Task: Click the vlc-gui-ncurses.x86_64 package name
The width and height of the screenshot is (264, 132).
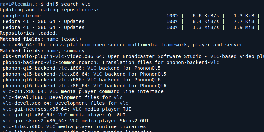Action: coord(36,109)
